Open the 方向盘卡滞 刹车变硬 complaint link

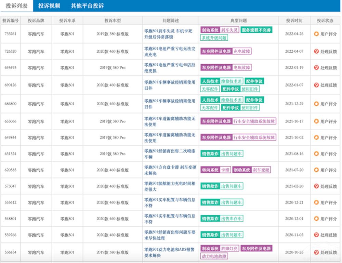169,170
